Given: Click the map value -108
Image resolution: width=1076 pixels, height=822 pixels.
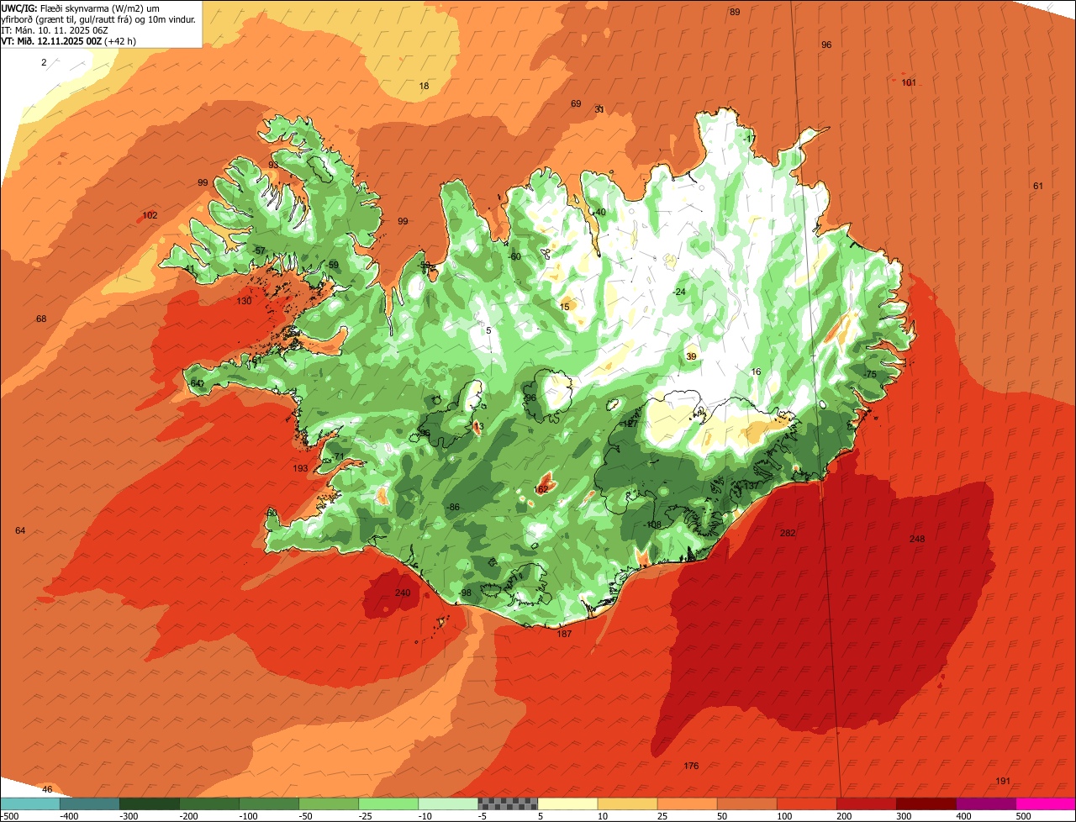Looking at the screenshot, I should click(653, 524).
